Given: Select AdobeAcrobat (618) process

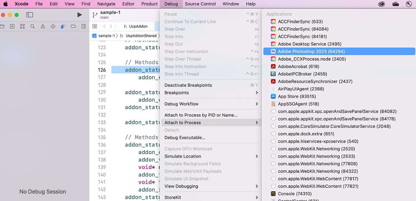Looking at the screenshot, I should 339,66.
